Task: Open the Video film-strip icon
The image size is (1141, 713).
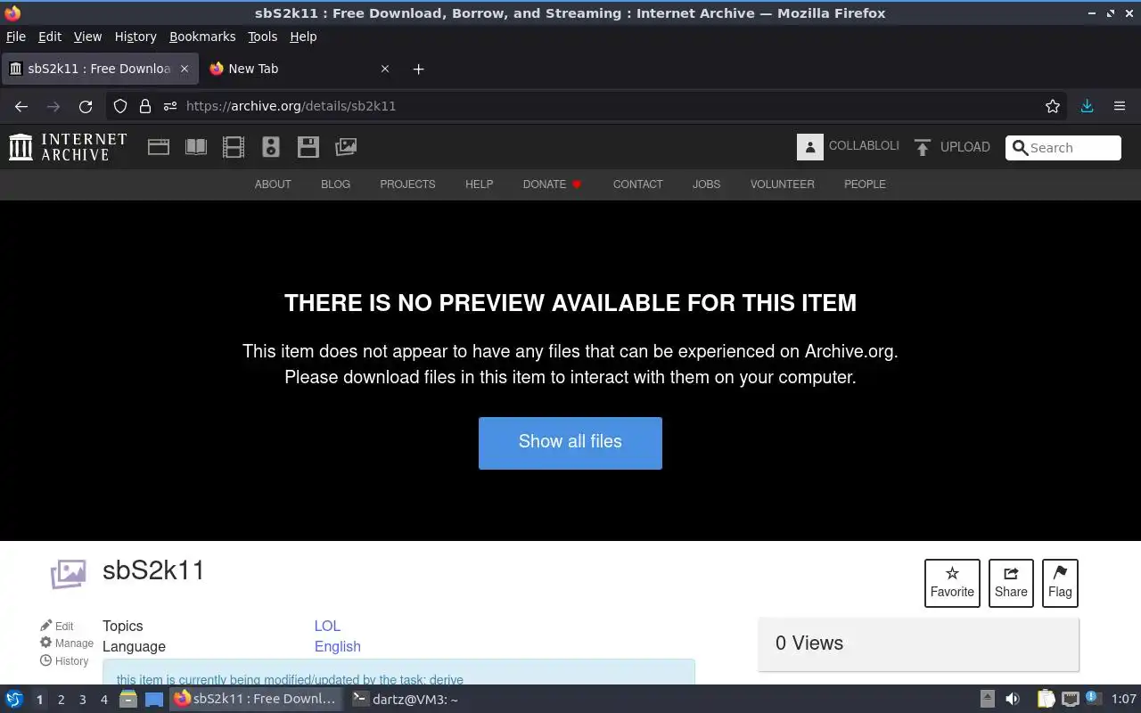Action: coord(234,147)
